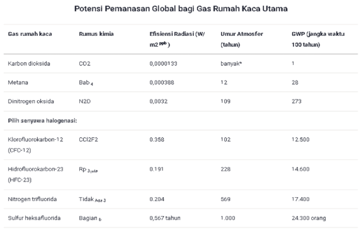This screenshot has height=230, width=364.
Task: Click the Hidrofluorokarbon-23 (HFC-23) label
Action: [35, 175]
